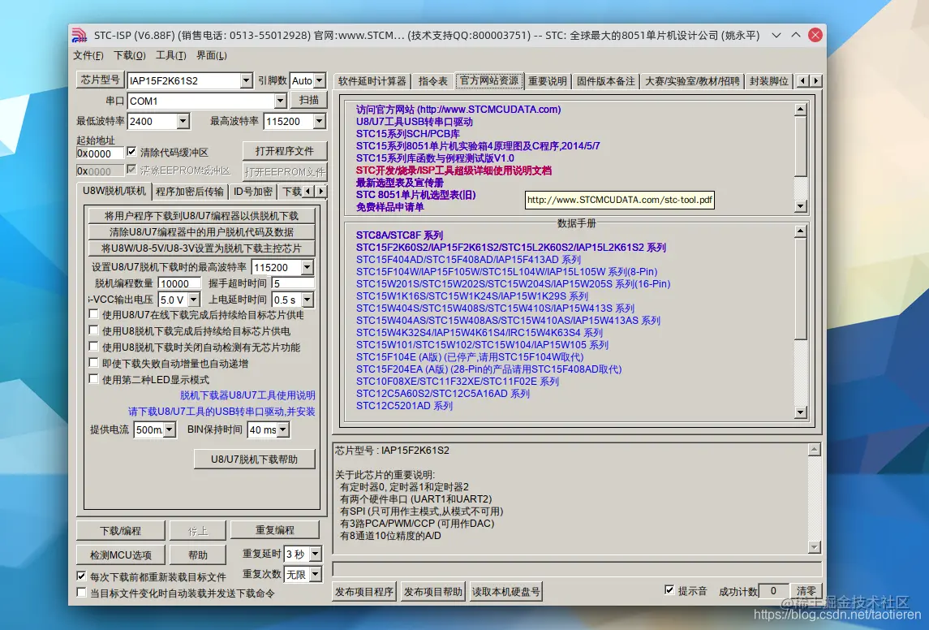Expand the COM1 serial port dropdown
This screenshot has height=630, width=929.
pyautogui.click(x=280, y=101)
